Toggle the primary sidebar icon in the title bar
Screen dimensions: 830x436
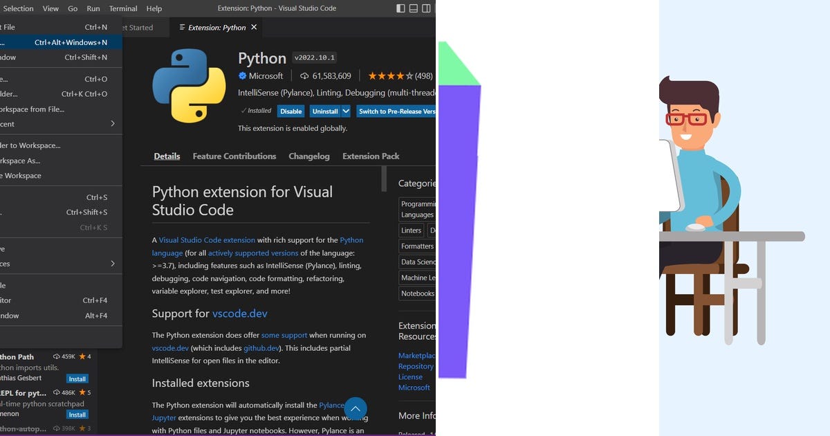tap(400, 8)
